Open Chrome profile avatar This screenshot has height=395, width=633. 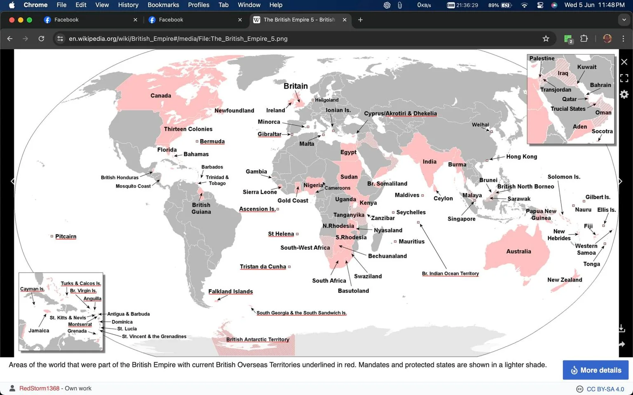pos(607,39)
